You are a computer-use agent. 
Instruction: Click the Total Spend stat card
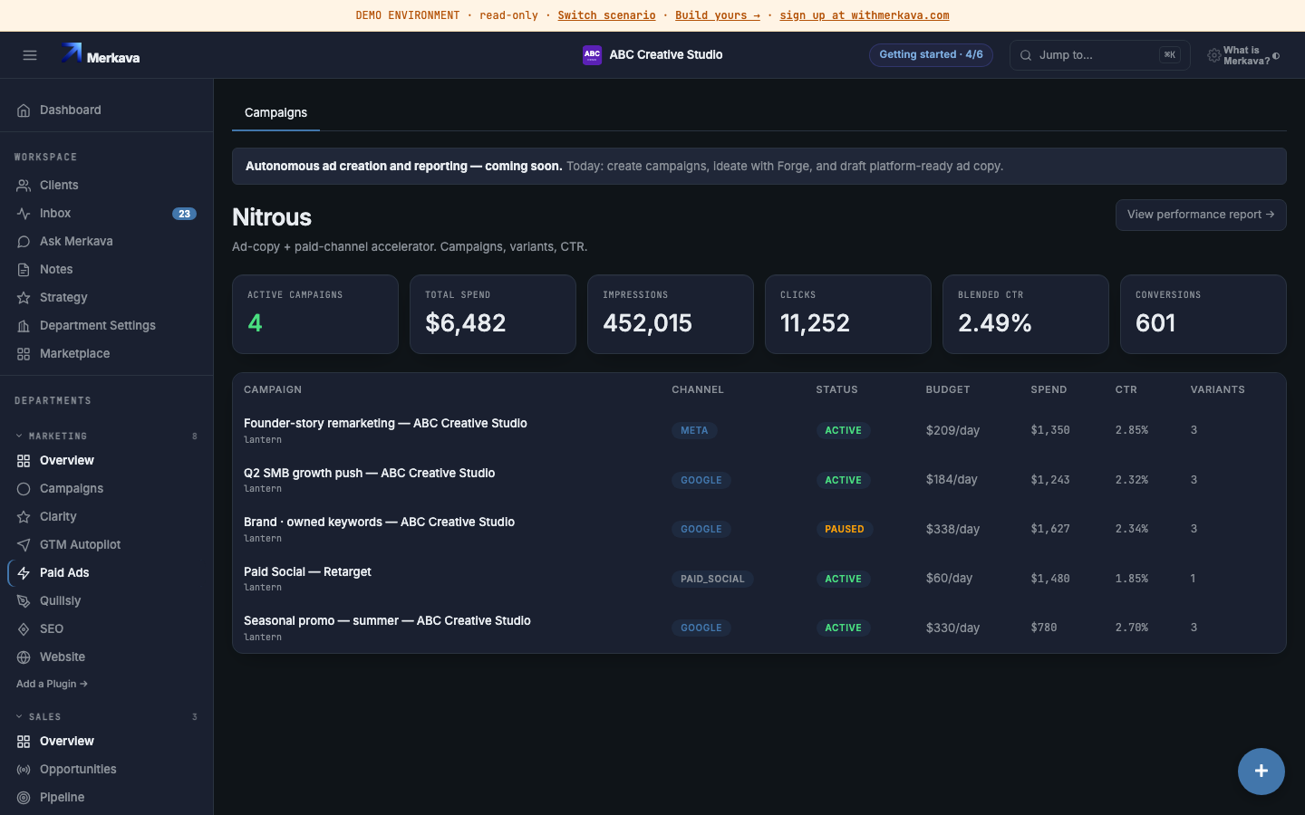(493, 314)
